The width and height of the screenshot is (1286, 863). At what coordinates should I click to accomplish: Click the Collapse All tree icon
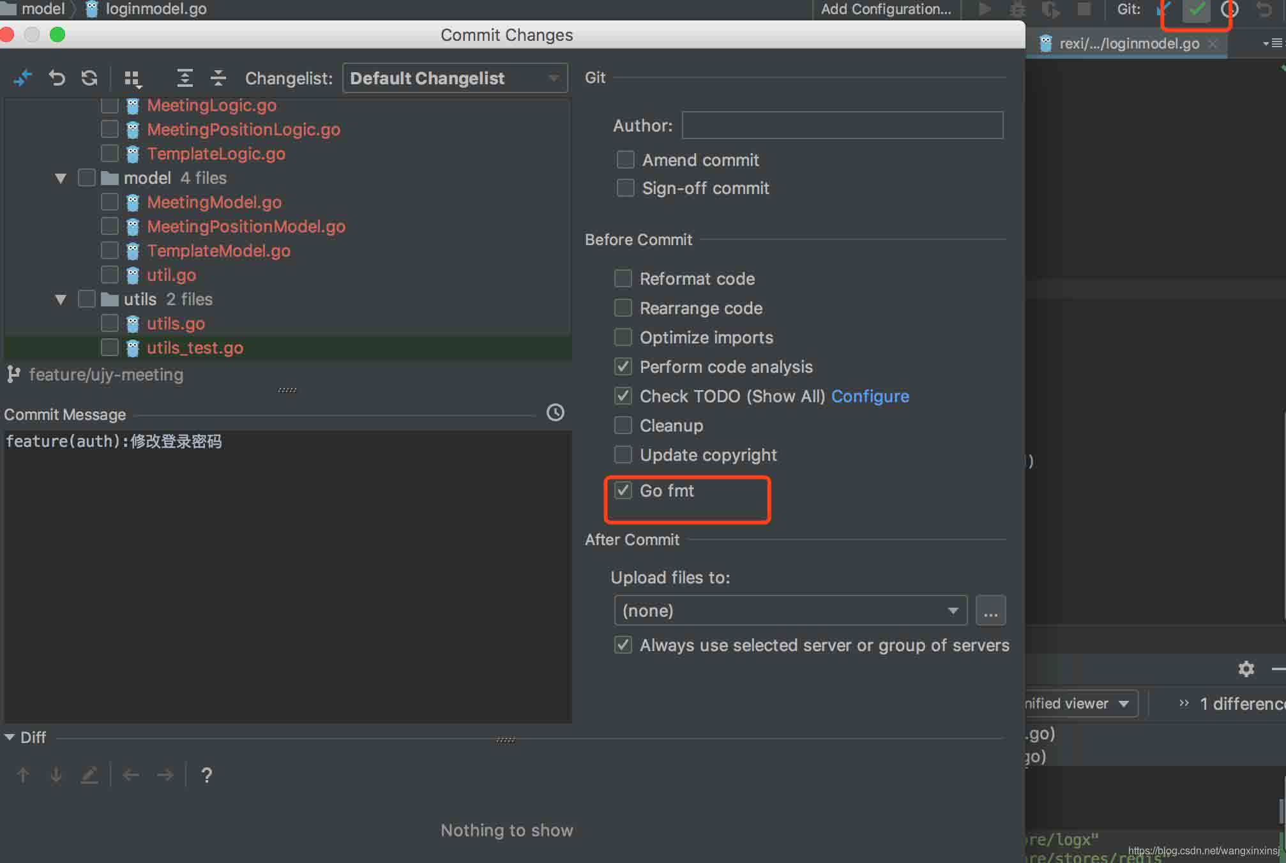point(218,78)
